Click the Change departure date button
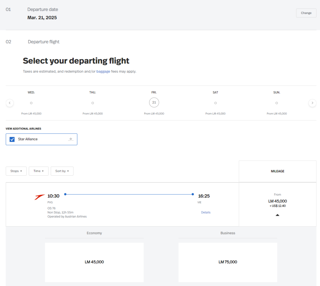The height and width of the screenshot is (286, 320). [306, 13]
